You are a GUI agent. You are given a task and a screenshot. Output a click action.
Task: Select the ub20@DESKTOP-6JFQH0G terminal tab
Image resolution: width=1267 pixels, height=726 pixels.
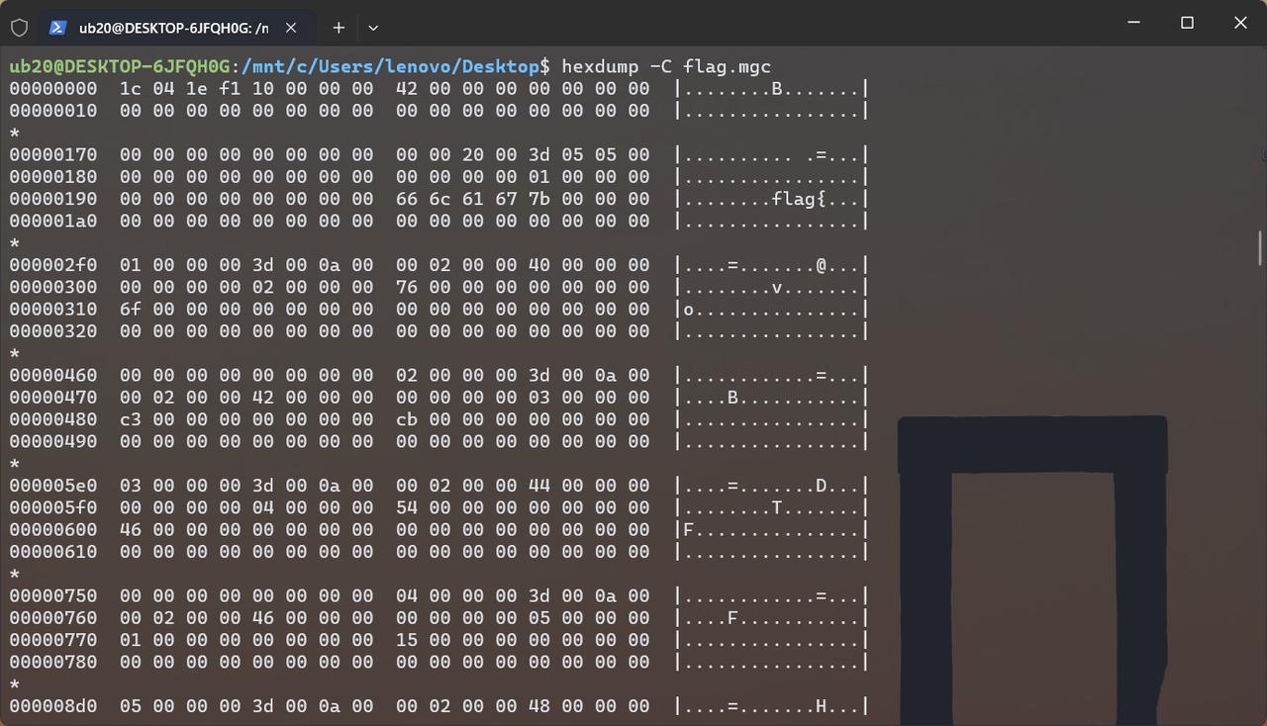pyautogui.click(x=176, y=28)
